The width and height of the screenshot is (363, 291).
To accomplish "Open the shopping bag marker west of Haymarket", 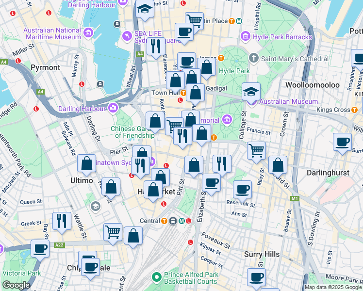I will pyautogui.click(x=111, y=187).
